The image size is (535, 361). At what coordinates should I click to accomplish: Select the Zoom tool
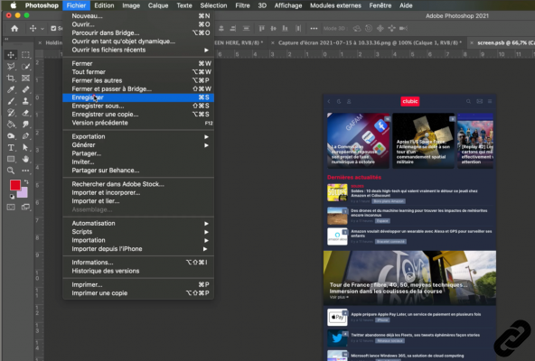[11, 171]
